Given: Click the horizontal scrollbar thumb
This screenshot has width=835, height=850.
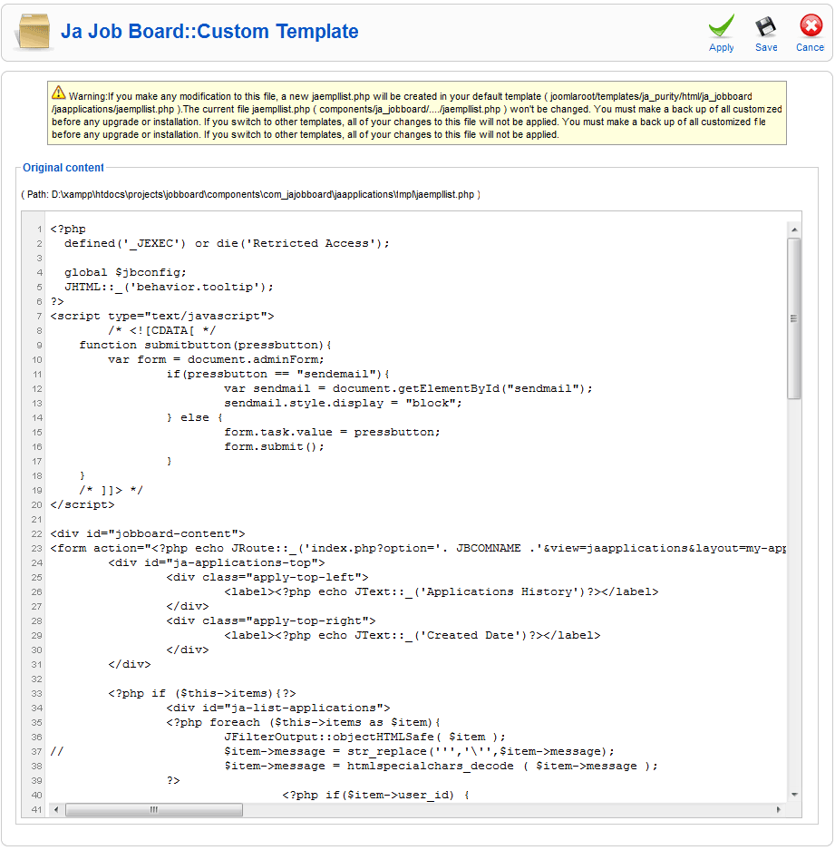Looking at the screenshot, I should [154, 810].
